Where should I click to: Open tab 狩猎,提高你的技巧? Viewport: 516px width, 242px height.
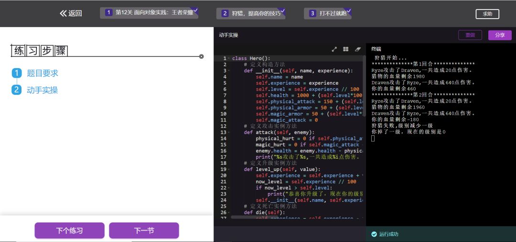(x=251, y=13)
